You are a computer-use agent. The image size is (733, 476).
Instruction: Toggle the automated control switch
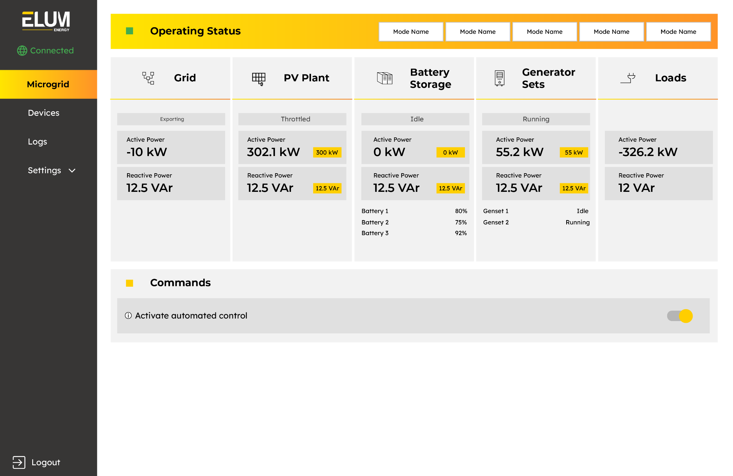pyautogui.click(x=680, y=316)
